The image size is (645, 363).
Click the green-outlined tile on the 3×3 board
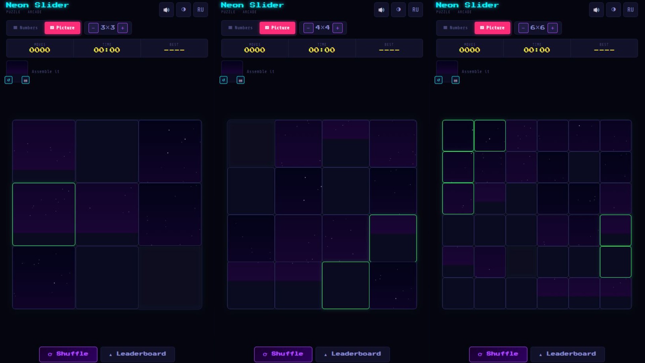pyautogui.click(x=44, y=214)
